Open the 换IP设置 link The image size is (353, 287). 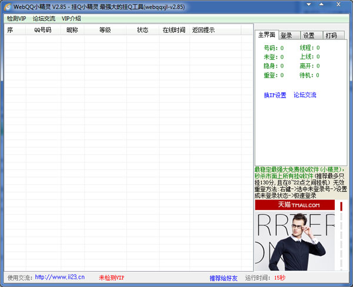coord(275,95)
